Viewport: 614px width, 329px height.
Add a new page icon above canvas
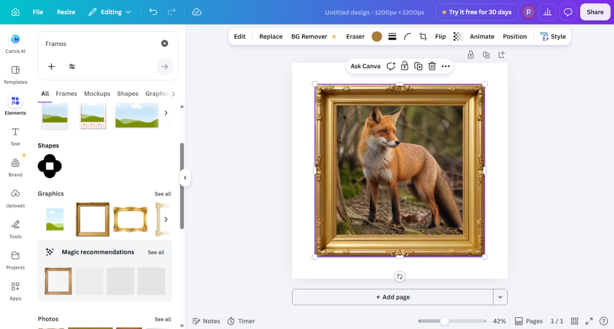pyautogui.click(x=501, y=55)
